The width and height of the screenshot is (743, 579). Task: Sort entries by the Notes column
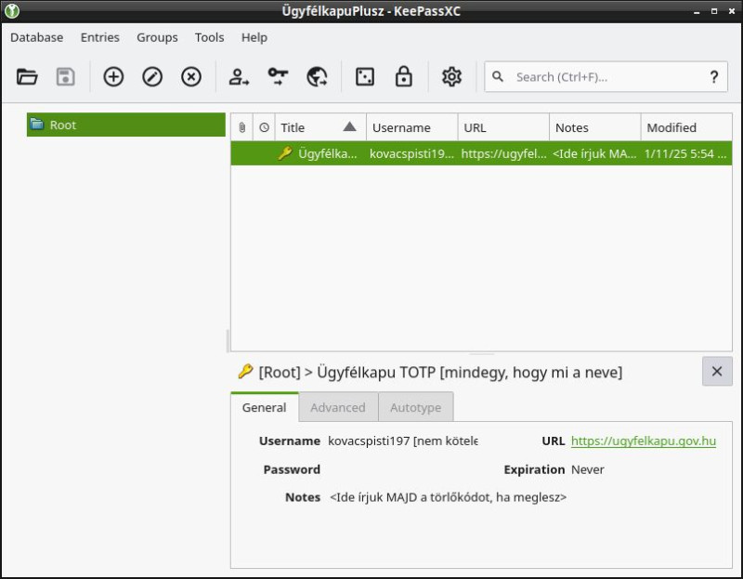coord(594,127)
